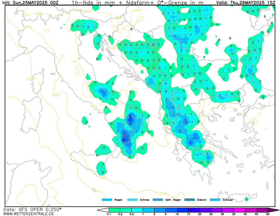Viewport: 280px width, 216px height.
Task: Click the precipitation value '4' on the map
Action: pyautogui.click(x=130, y=124)
